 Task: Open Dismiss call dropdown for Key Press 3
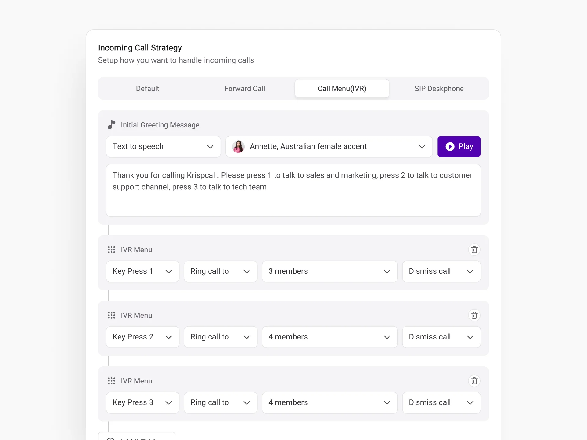[x=441, y=403]
